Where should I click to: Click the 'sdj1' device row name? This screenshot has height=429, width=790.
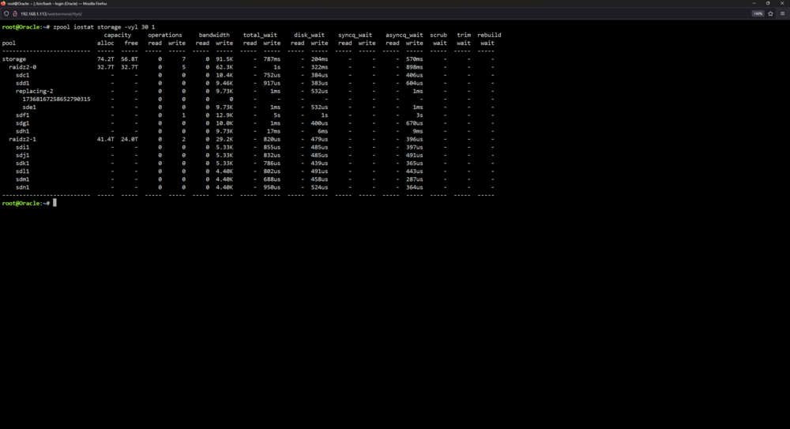pos(23,156)
